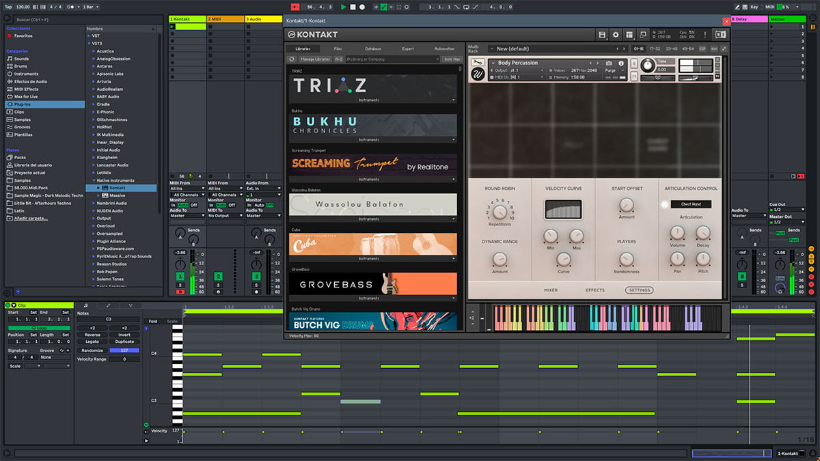Stop playback with the transport Stop button

point(353,7)
